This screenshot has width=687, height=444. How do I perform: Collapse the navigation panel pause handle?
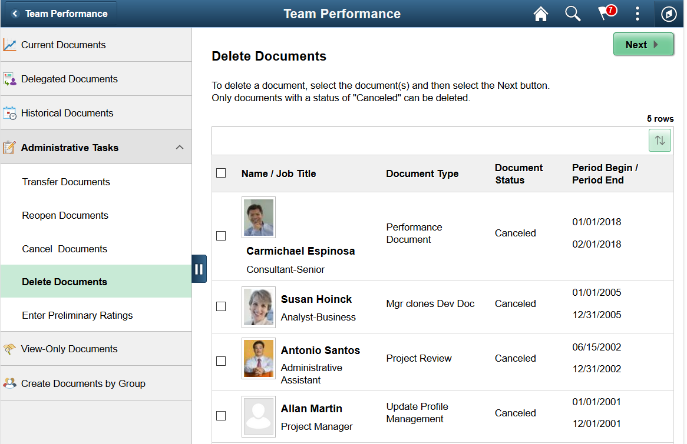[199, 269]
